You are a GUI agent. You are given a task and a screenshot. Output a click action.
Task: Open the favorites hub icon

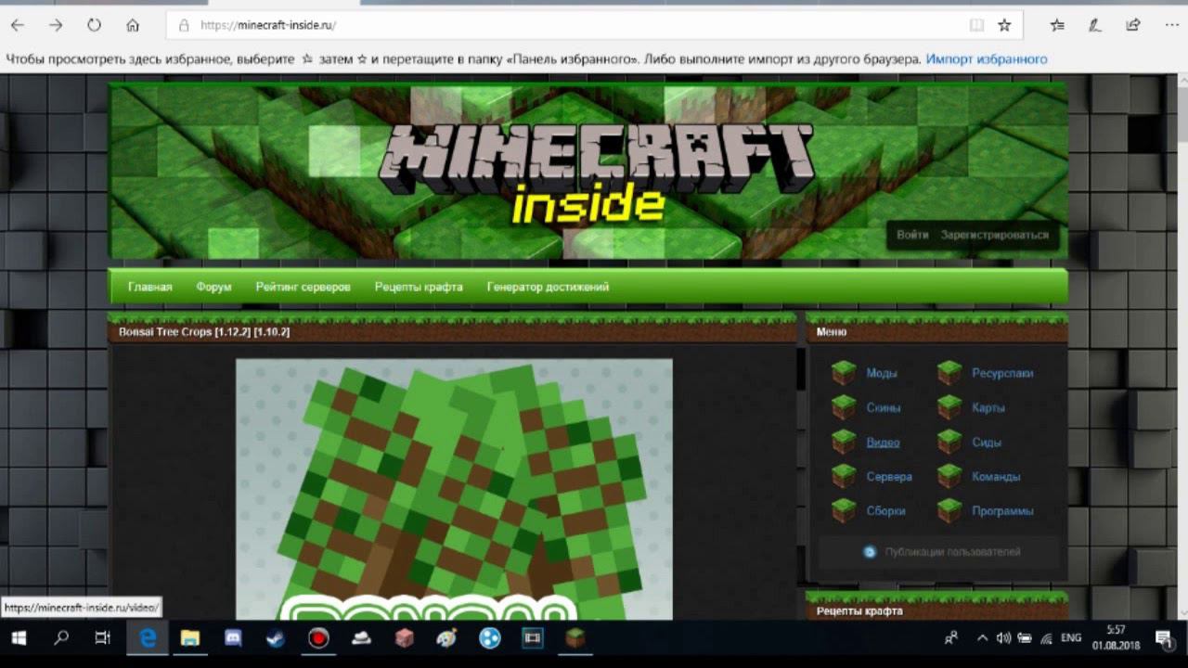coord(1057,25)
